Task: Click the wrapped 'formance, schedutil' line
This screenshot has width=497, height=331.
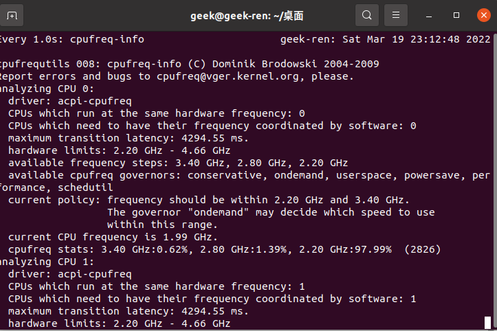Action: (56, 187)
